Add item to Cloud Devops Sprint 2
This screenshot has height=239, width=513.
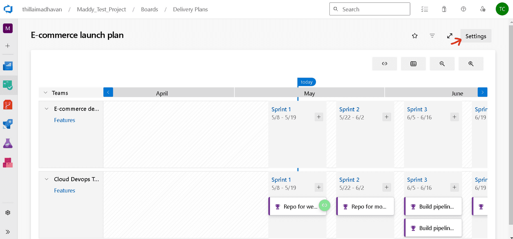pos(387,187)
